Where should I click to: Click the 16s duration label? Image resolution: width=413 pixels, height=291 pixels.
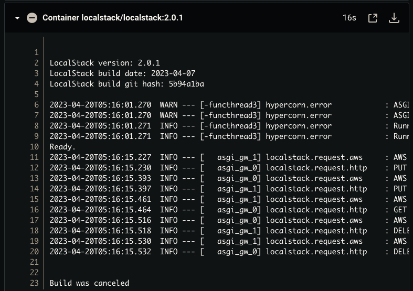[350, 18]
